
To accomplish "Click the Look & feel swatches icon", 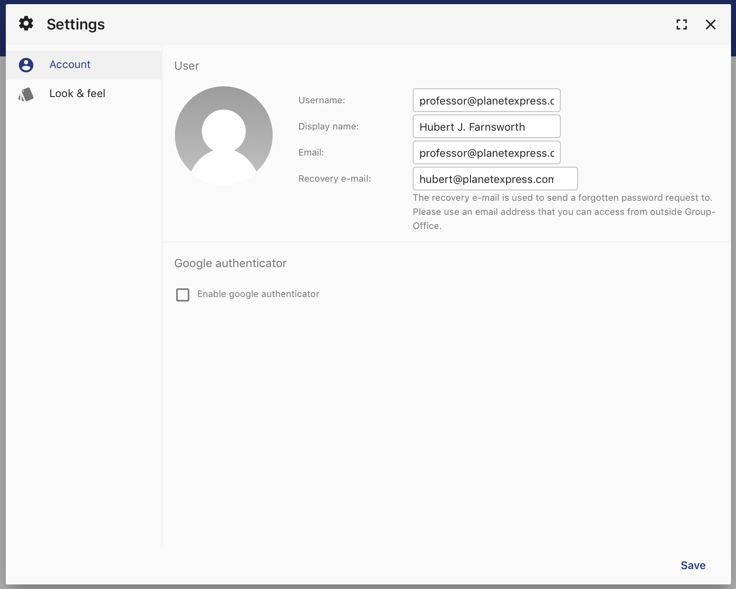I will point(26,94).
